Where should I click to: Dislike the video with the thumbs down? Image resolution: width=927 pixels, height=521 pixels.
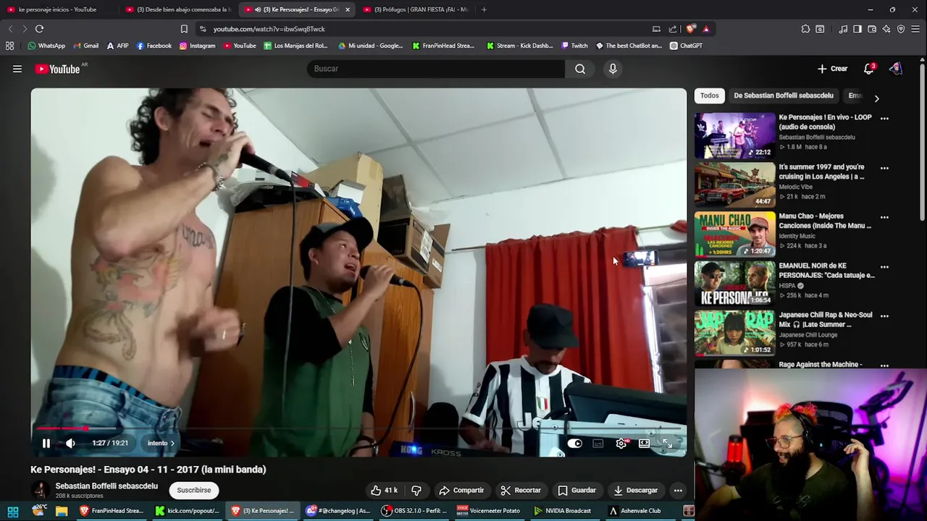click(x=416, y=491)
